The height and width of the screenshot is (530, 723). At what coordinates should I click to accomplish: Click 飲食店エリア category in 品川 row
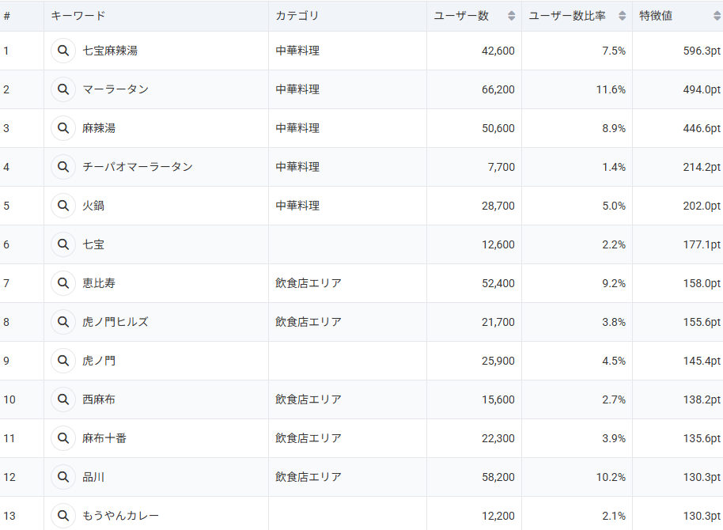click(x=309, y=477)
